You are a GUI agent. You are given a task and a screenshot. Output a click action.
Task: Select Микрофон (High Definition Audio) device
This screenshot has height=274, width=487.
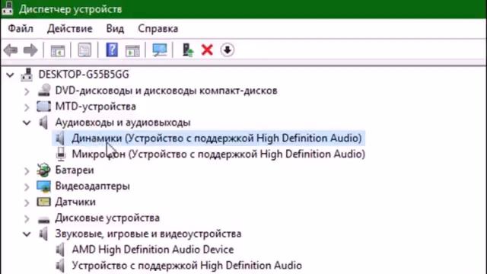point(218,154)
